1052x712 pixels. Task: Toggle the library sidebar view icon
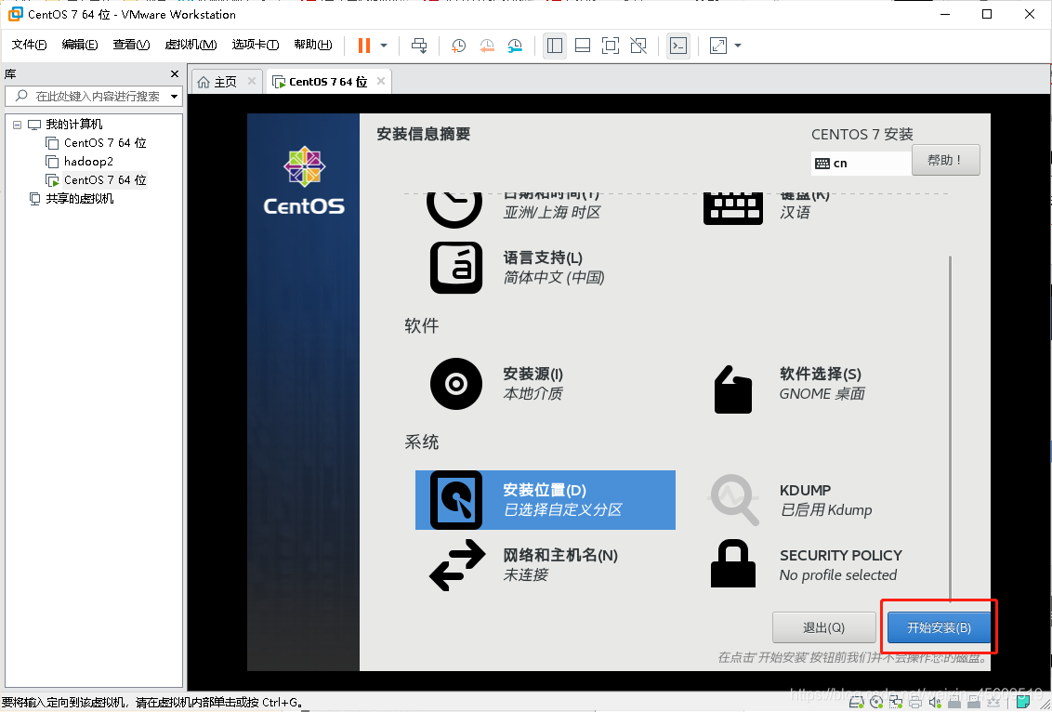click(555, 46)
